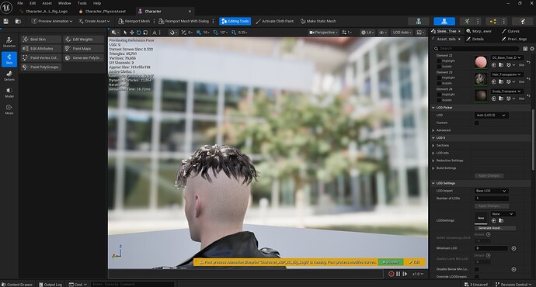
Task: Activate the select cursor tool in viewport toolbar
Action: coord(125,33)
